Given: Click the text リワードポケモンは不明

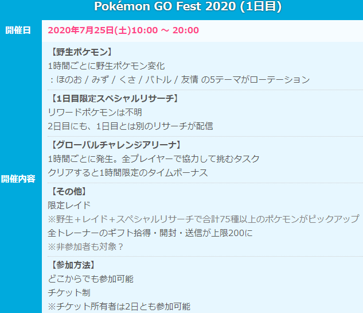Looking at the screenshot, I should (x=95, y=113).
